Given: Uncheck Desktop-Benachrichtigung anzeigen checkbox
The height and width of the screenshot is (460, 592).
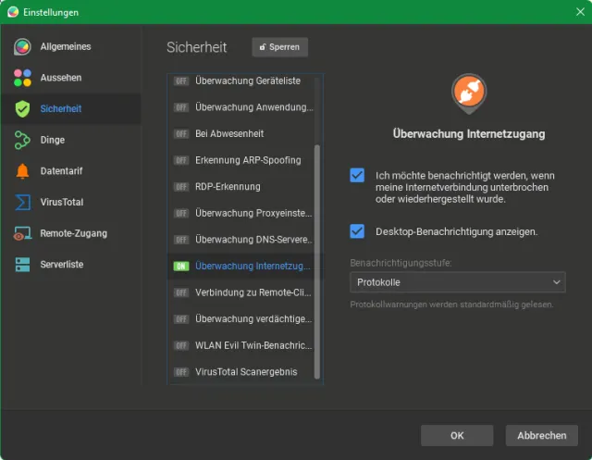Looking at the screenshot, I should pyautogui.click(x=357, y=231).
